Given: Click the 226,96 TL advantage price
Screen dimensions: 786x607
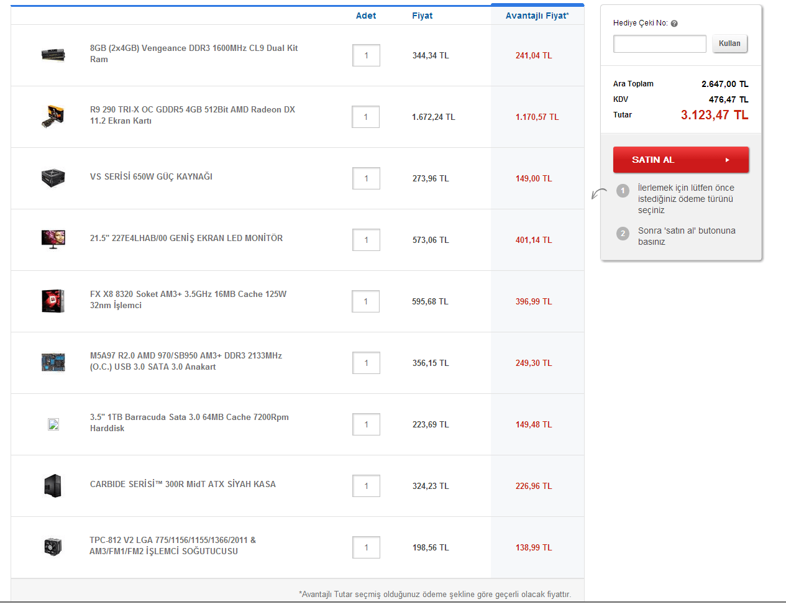Looking at the screenshot, I should pyautogui.click(x=534, y=486).
